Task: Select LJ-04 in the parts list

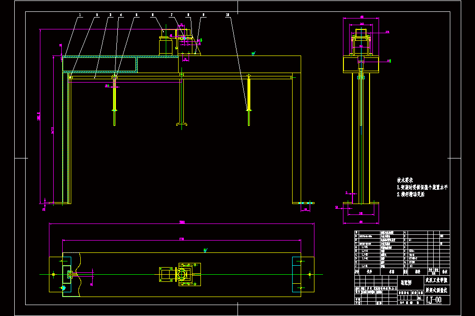Action: coord(365,251)
